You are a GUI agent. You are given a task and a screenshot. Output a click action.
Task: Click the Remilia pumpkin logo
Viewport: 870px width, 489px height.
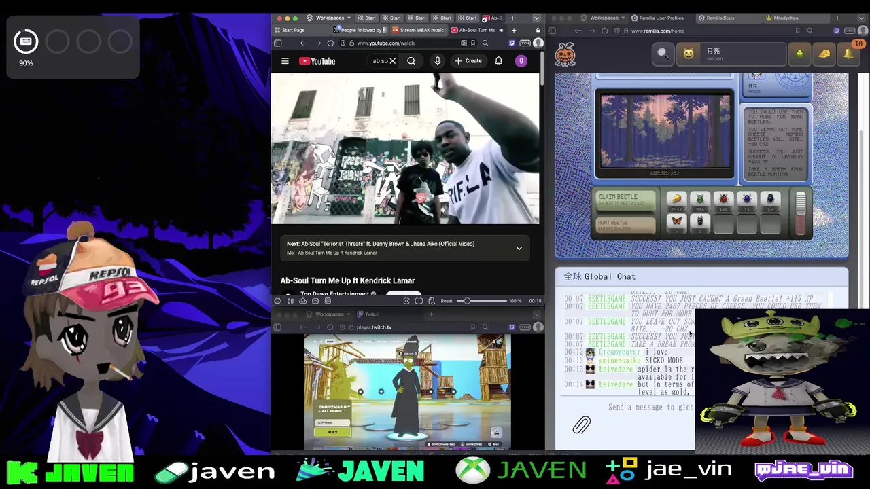tap(565, 54)
